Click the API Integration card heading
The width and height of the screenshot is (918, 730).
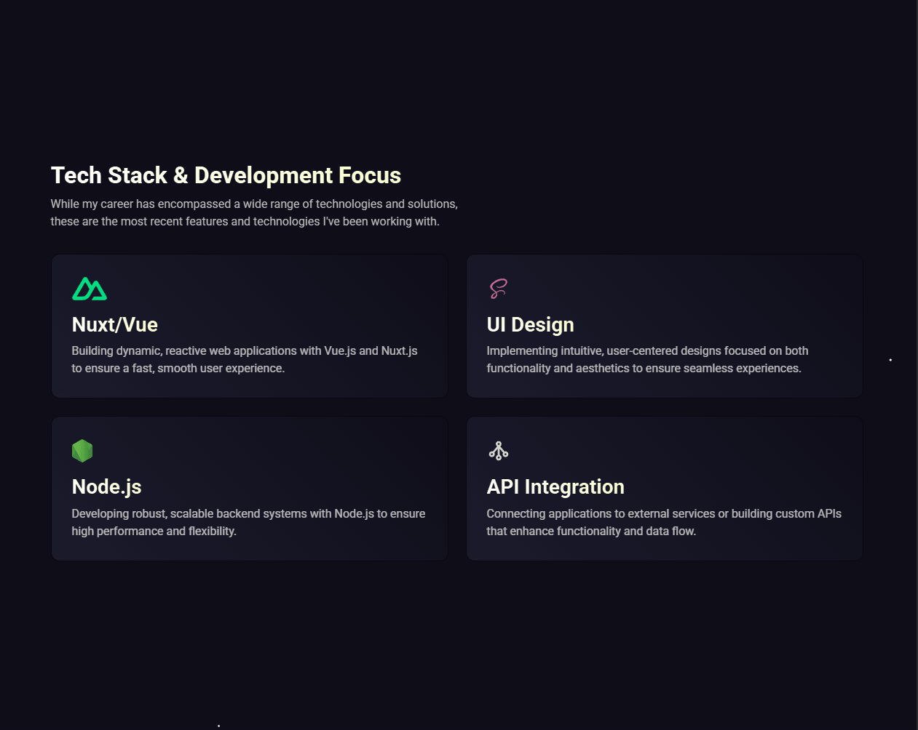tap(555, 486)
